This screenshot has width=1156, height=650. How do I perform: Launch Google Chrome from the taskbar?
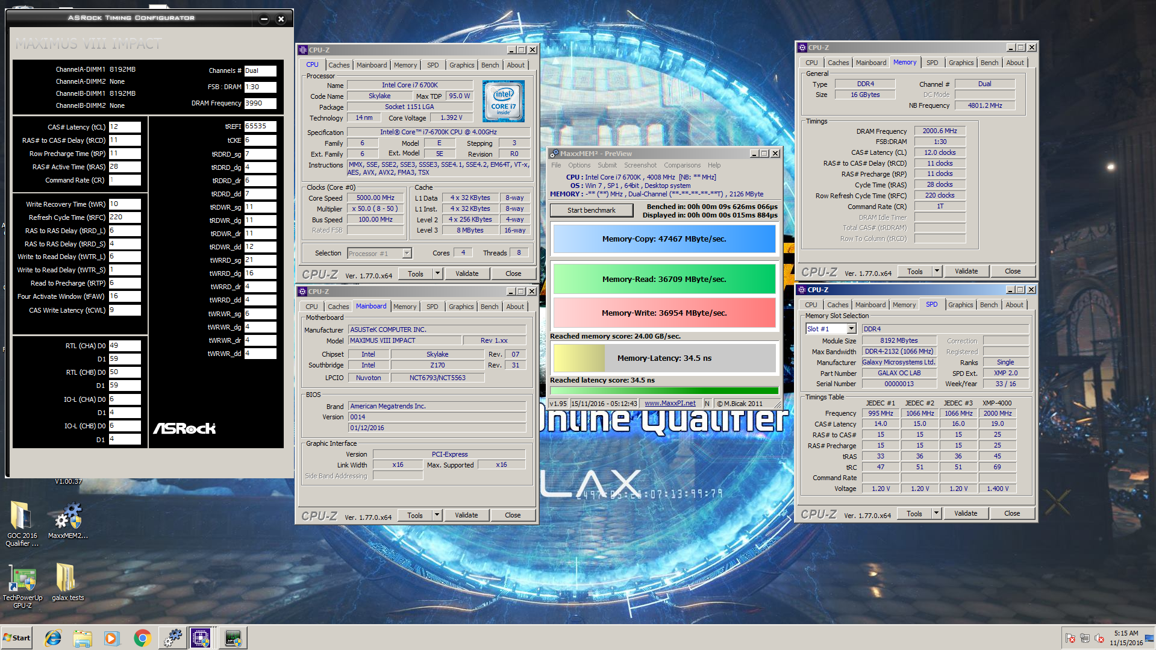coord(142,637)
